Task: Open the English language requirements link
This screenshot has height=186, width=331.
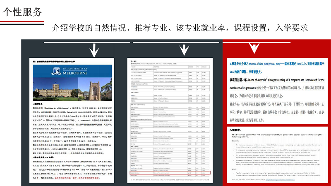Action: pos(280,180)
